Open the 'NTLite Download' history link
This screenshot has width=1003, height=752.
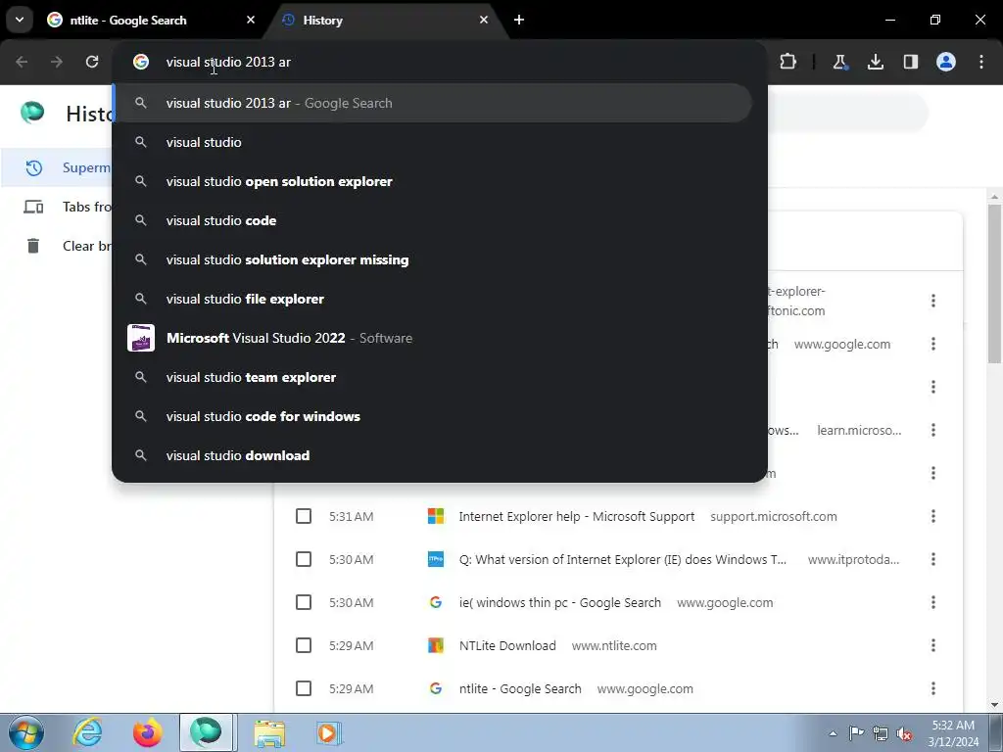click(507, 645)
